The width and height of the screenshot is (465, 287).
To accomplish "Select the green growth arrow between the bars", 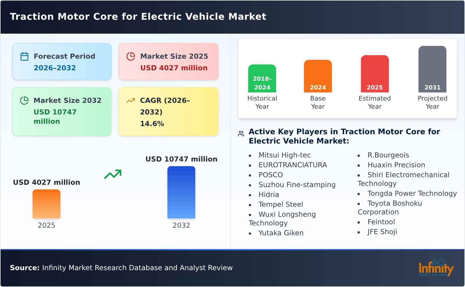I will click(x=113, y=175).
